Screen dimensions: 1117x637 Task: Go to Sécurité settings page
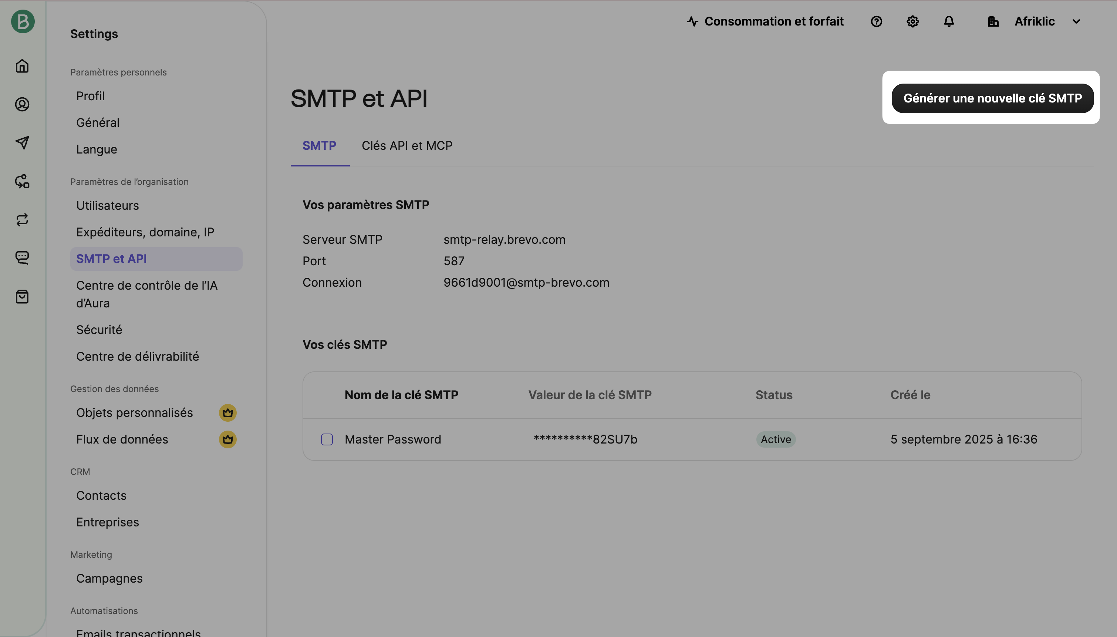coord(99,330)
